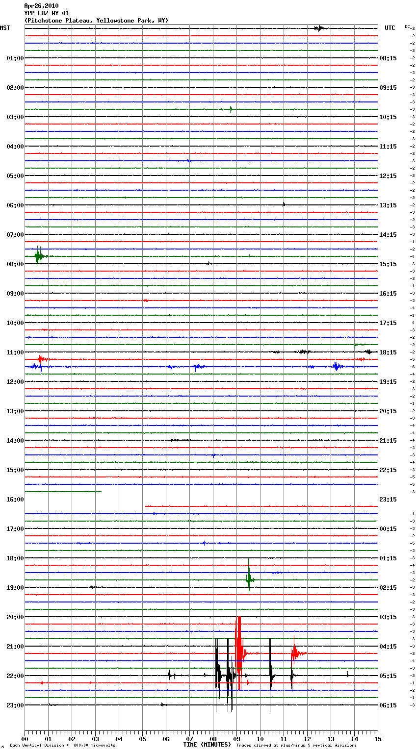
Task: Select the 09:00 MST hour label
Action: (15, 294)
